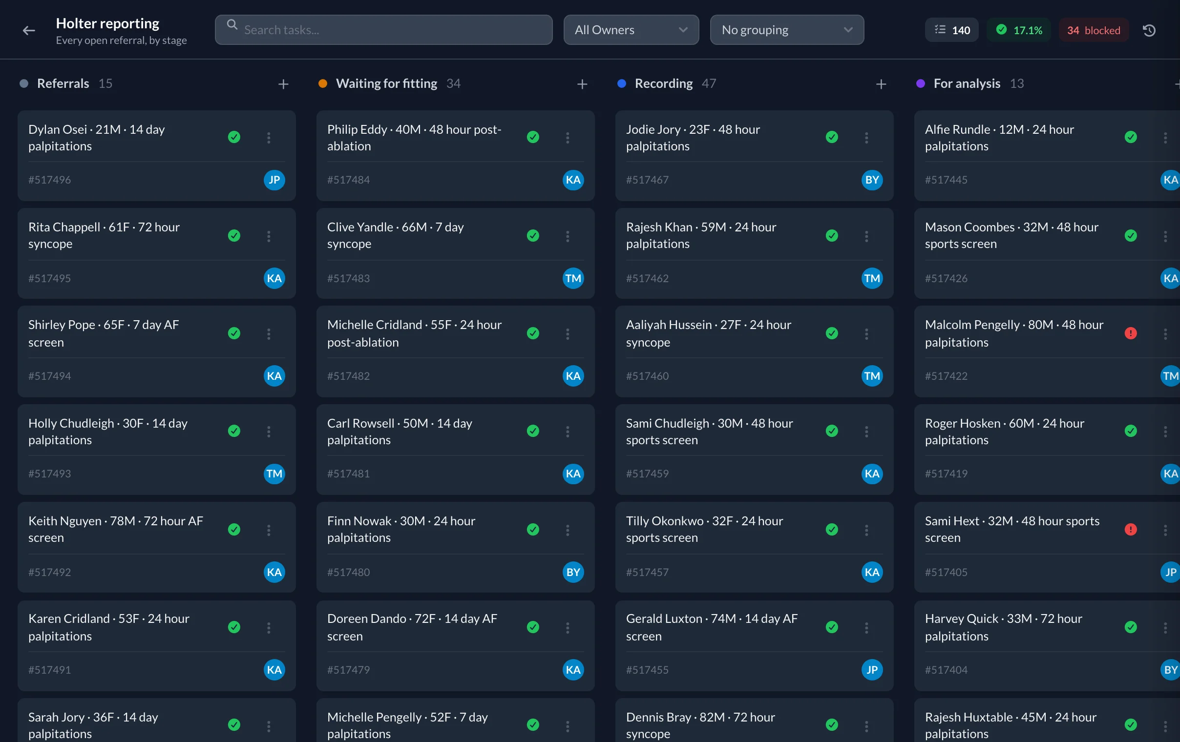The image size is (1180, 742).
Task: Open more options on Clive Yandle card
Action: pyautogui.click(x=568, y=236)
